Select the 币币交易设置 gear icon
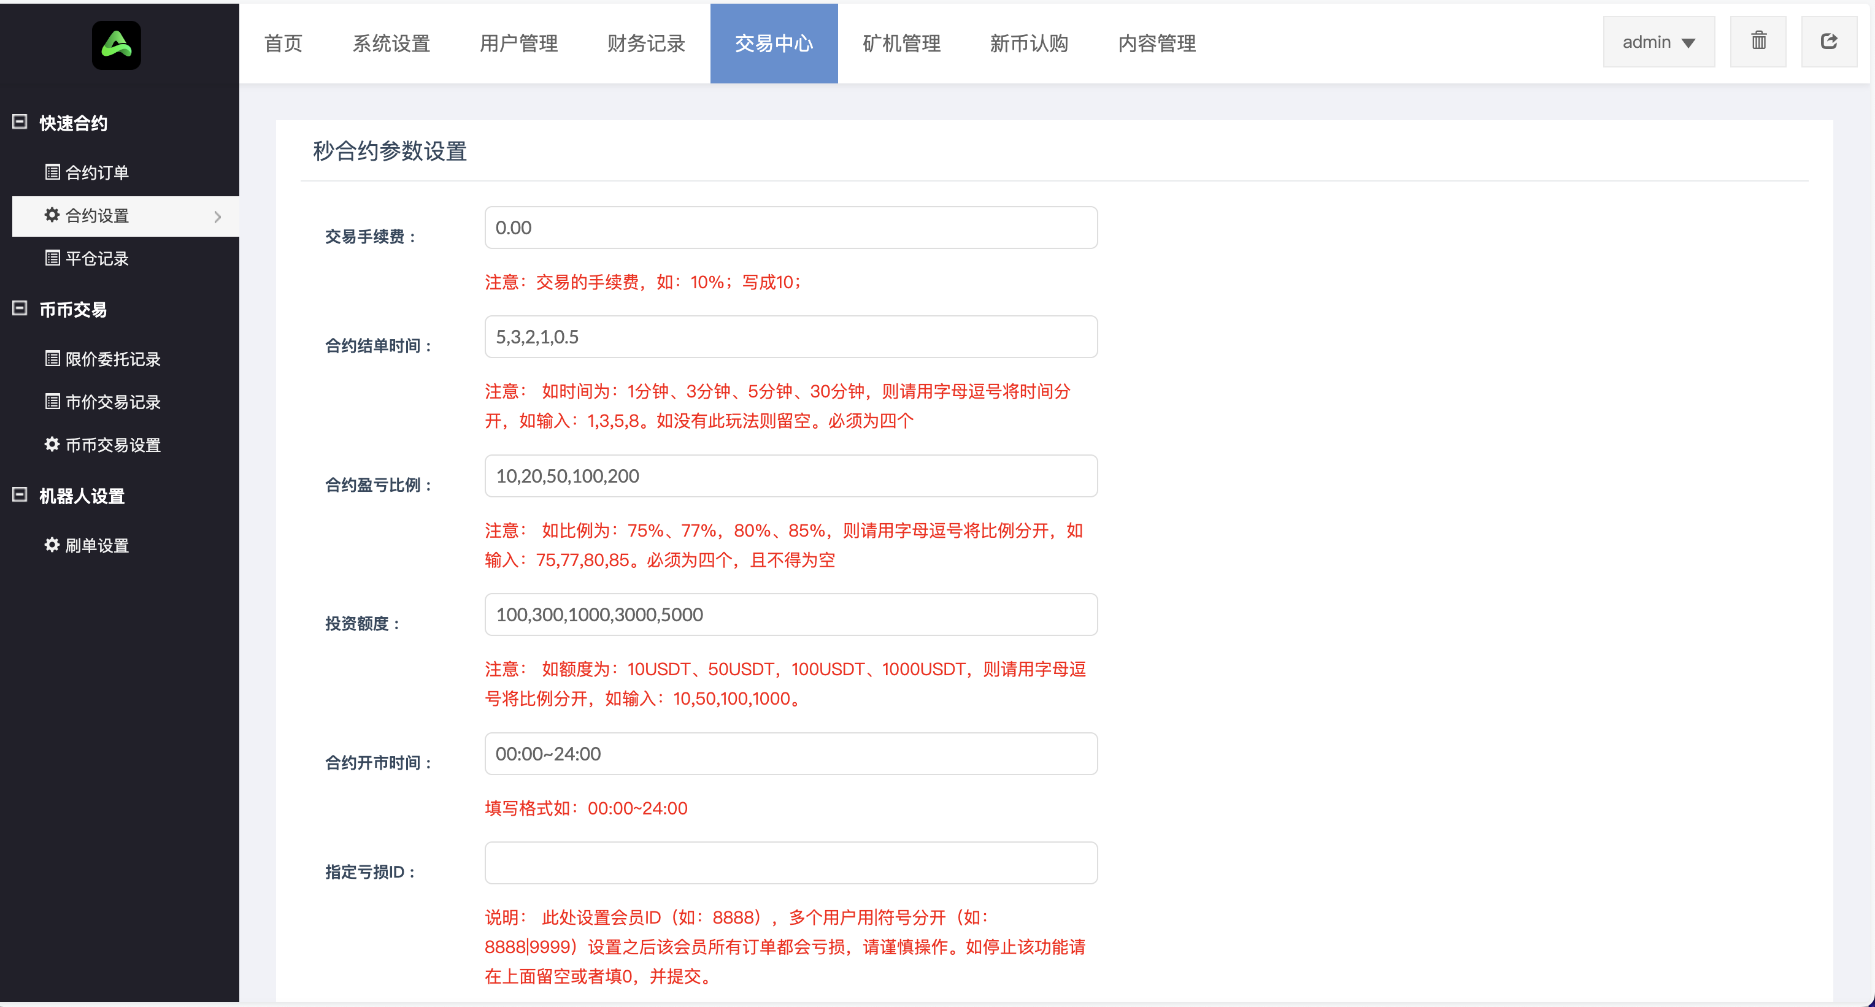The image size is (1875, 1007). [x=52, y=445]
